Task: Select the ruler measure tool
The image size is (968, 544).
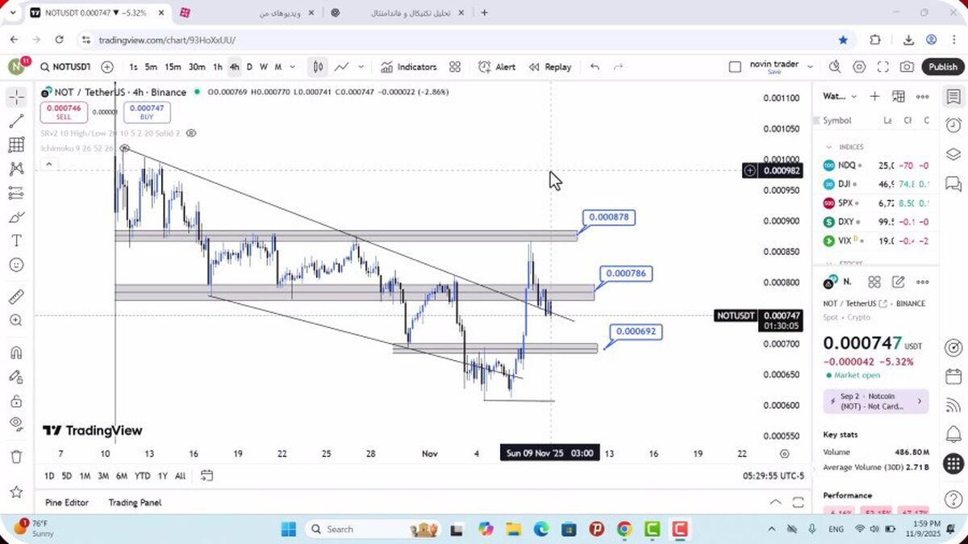Action: [16, 297]
